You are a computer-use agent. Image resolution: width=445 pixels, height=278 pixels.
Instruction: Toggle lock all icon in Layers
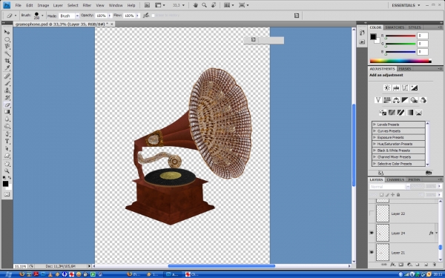click(x=398, y=194)
